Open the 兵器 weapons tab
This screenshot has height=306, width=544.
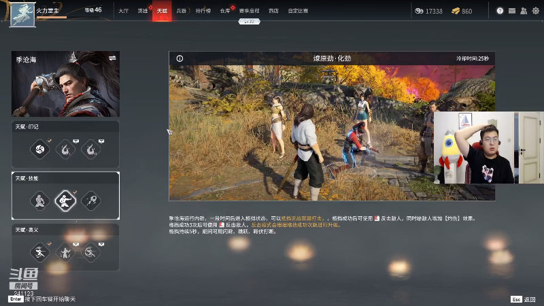click(x=182, y=11)
